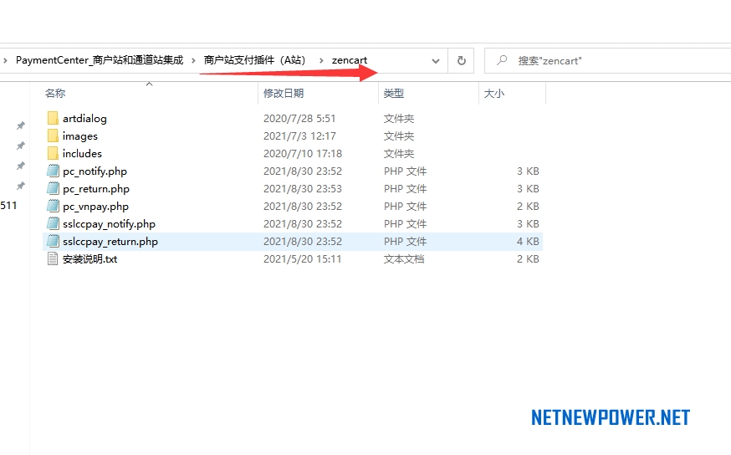Click date 2021/5/20 15:11

pos(302,259)
